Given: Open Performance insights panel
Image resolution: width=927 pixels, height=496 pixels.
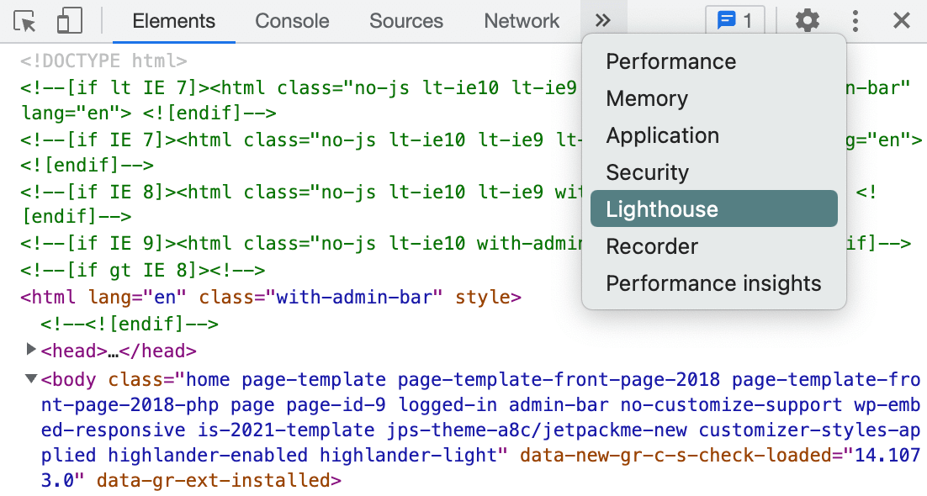Looking at the screenshot, I should tap(713, 283).
